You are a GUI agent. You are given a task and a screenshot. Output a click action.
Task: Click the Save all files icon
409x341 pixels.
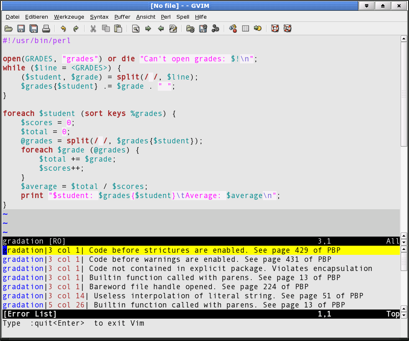pos(33,29)
